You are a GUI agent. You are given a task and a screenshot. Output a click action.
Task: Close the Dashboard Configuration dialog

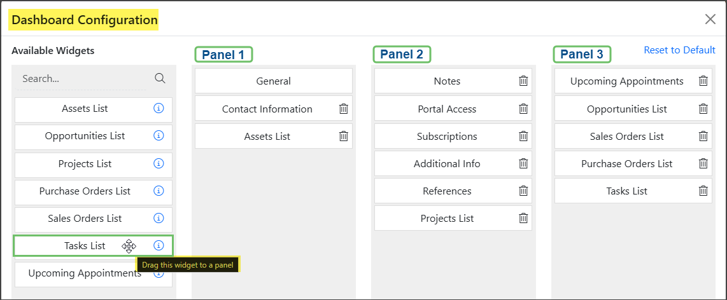[x=710, y=19]
